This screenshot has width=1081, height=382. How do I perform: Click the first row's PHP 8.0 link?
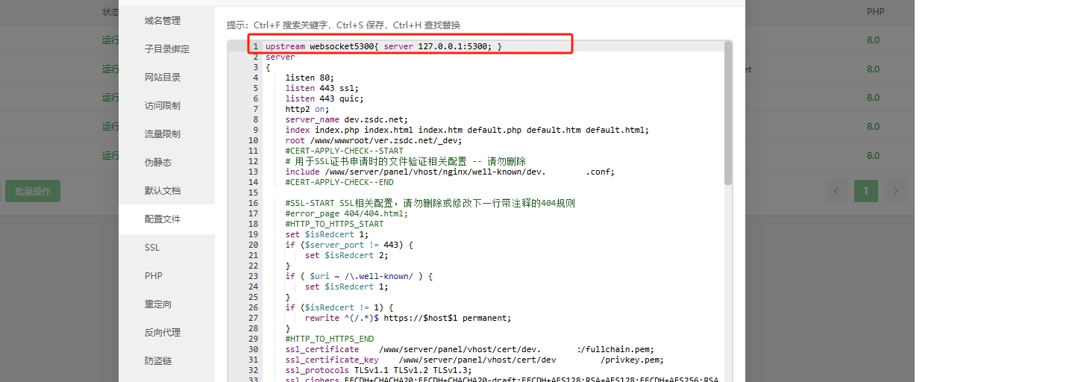click(x=873, y=40)
